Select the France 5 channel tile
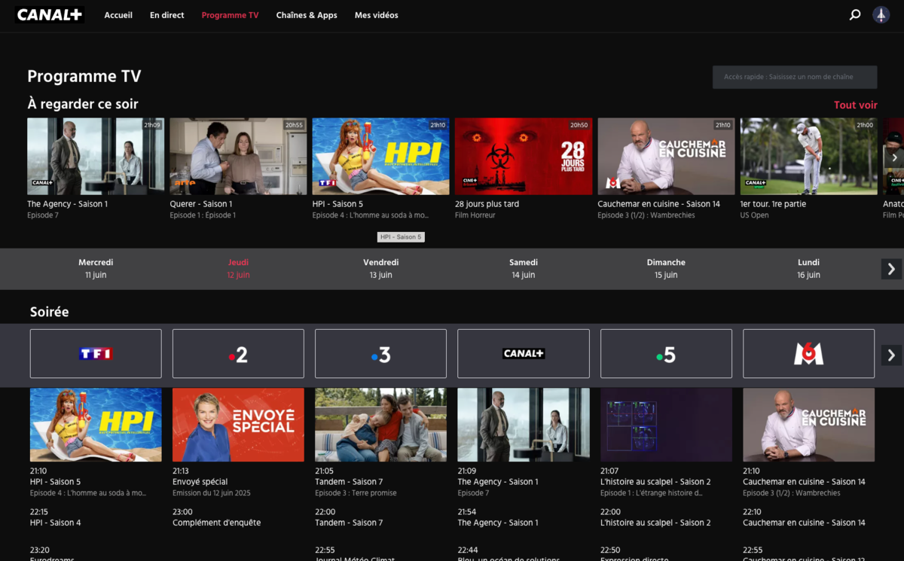Screen dimensions: 904x561 click(x=666, y=353)
